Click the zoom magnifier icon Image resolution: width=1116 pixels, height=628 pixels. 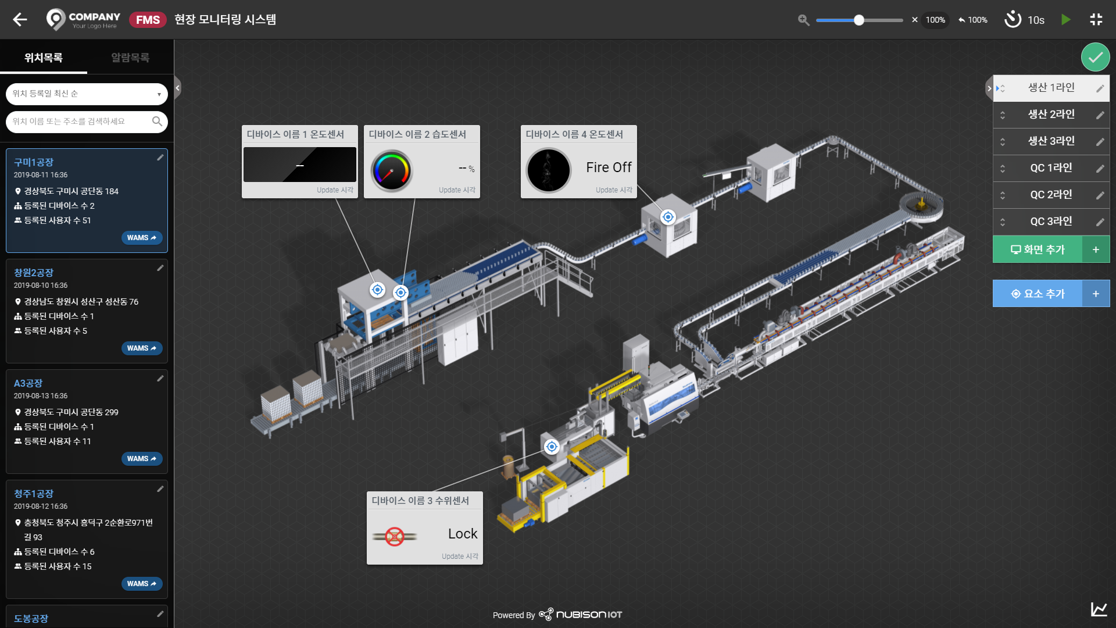[804, 20]
